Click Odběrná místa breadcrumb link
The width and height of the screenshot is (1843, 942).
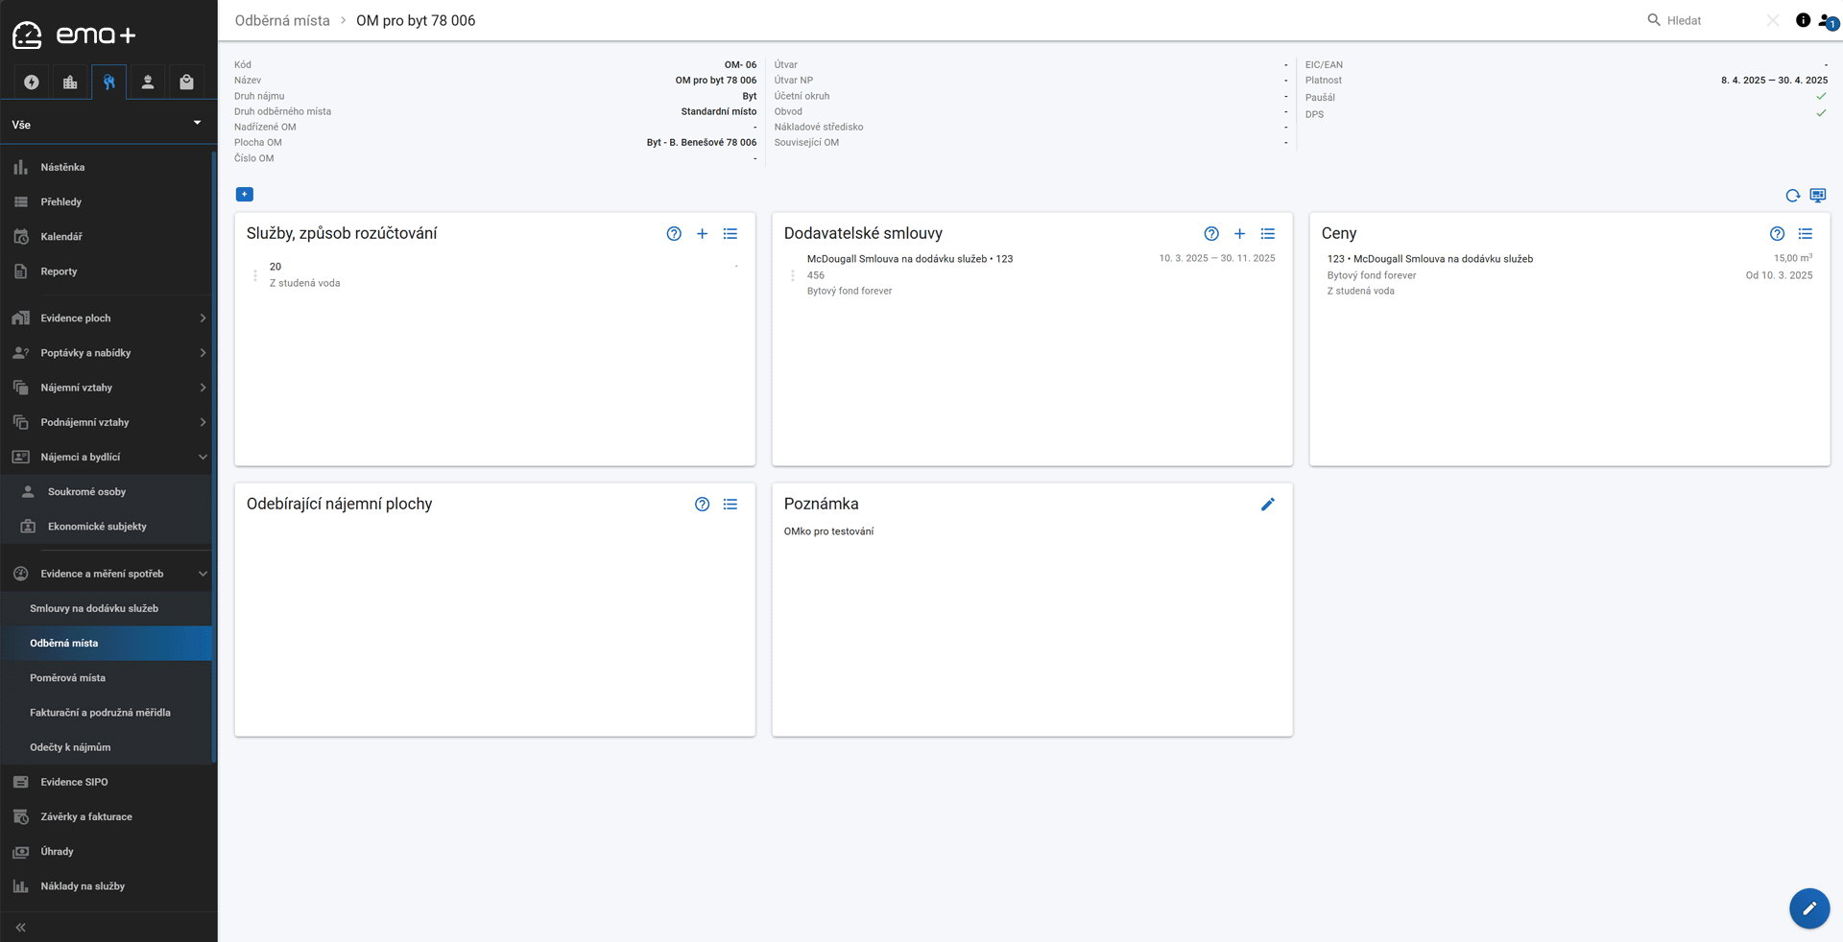[282, 21]
